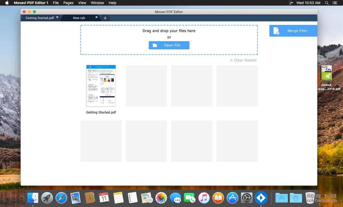343x207 pixels.
Task: Open the Pages menu
Action: pos(68,3)
